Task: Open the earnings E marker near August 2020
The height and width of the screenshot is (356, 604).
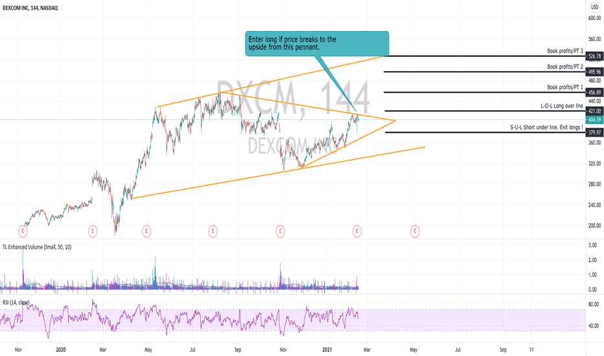Action: point(213,231)
